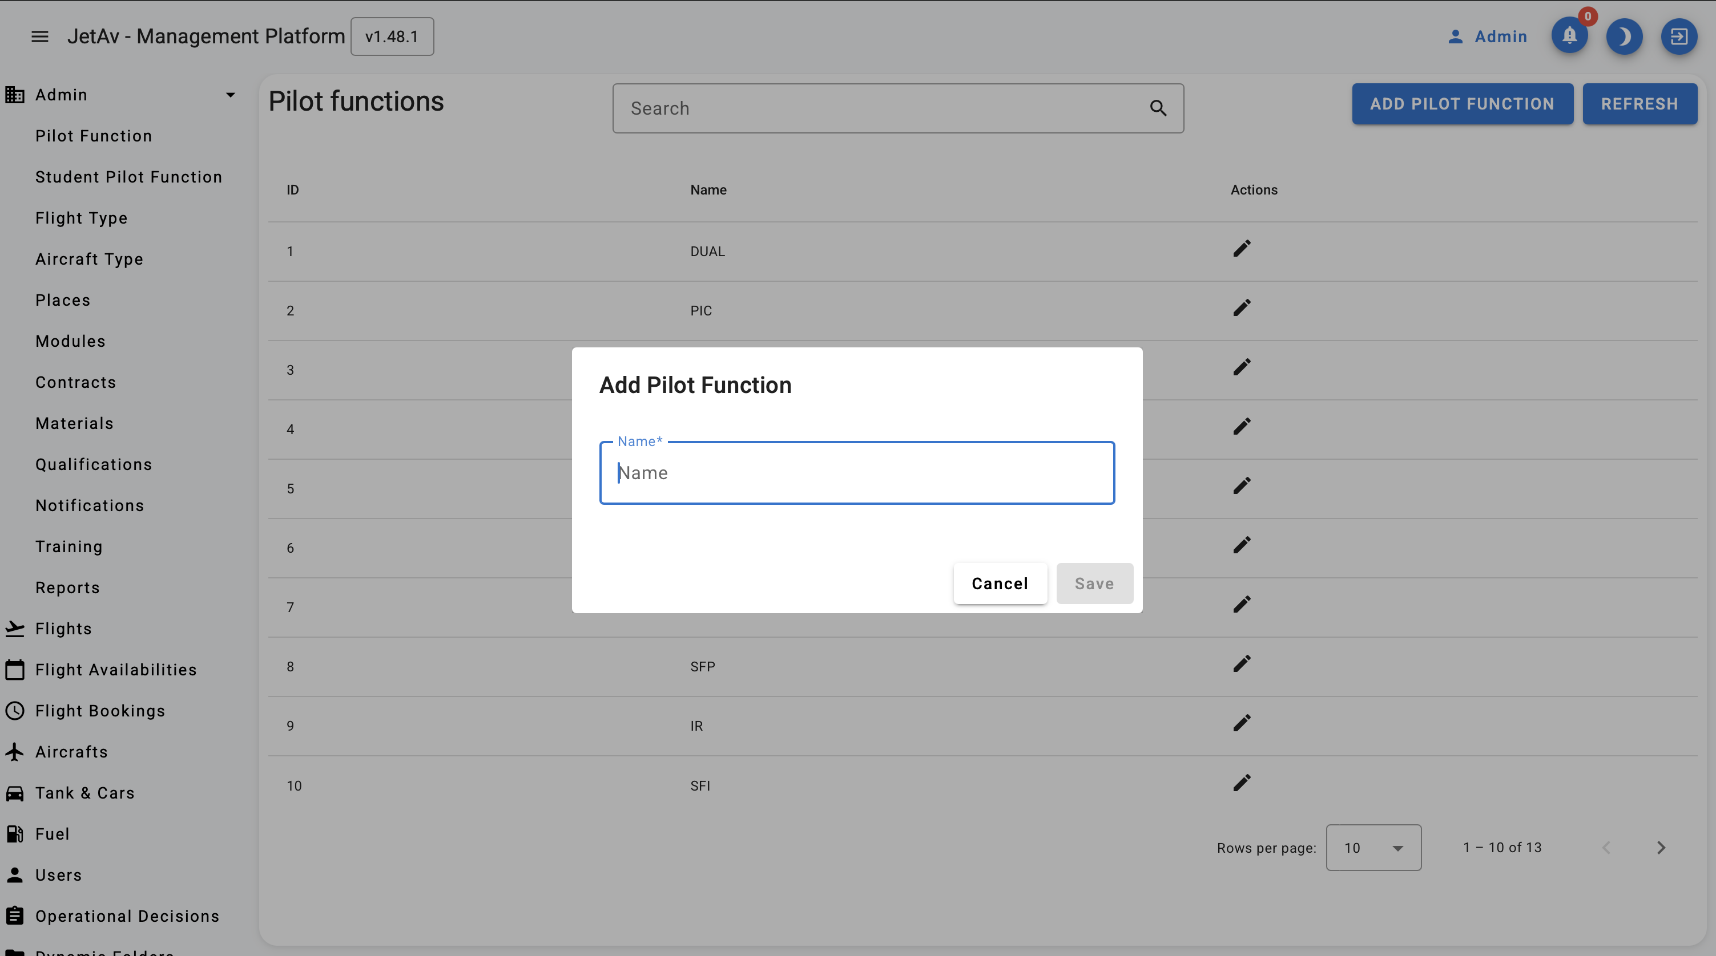Click the search magnifier icon

1158,108
